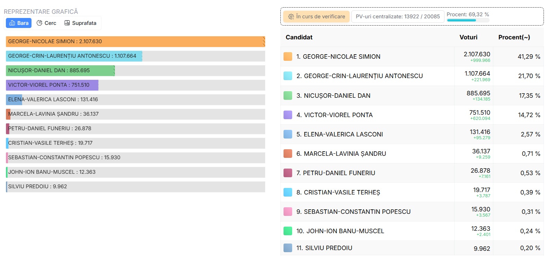Click orange swatch next to George-Nicolae Simion
The width and height of the screenshot is (549, 257).
tap(288, 57)
